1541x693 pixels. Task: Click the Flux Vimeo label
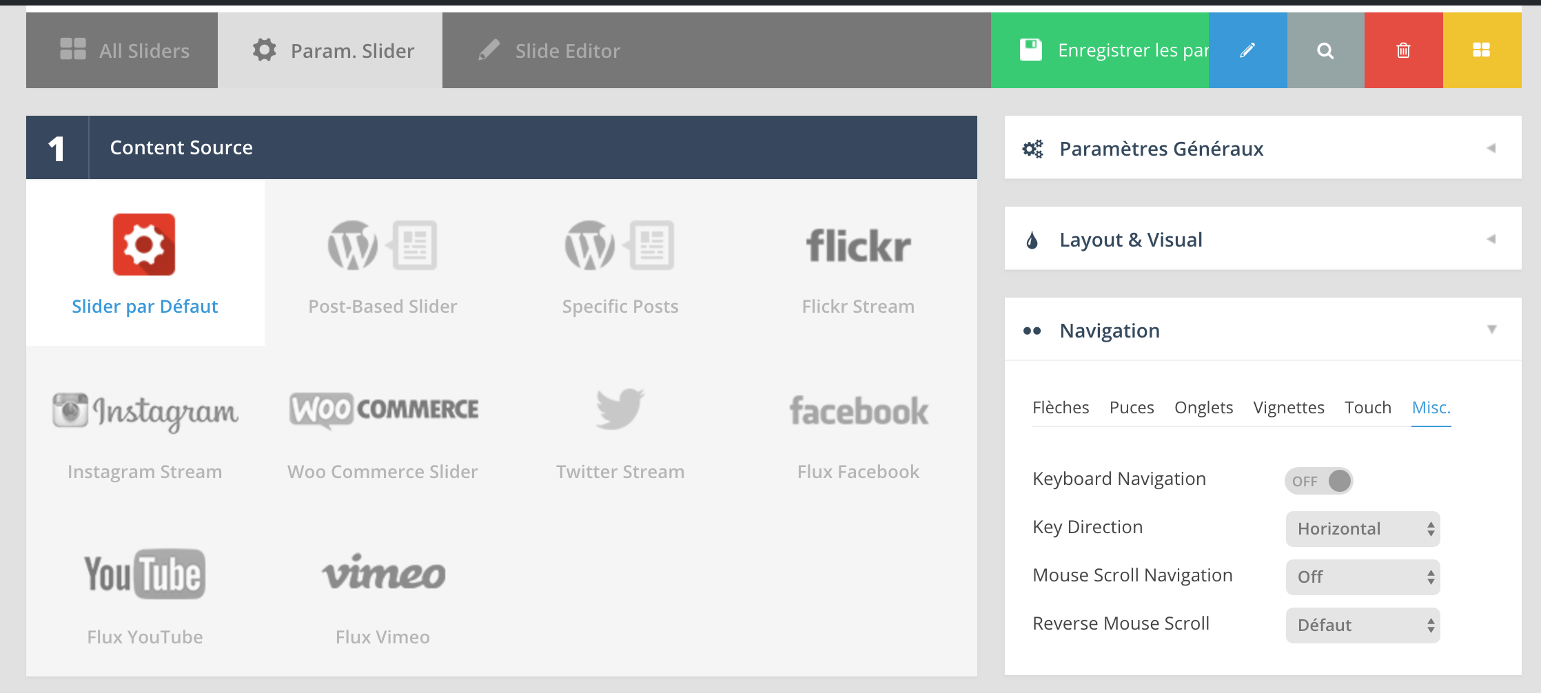[382, 637]
